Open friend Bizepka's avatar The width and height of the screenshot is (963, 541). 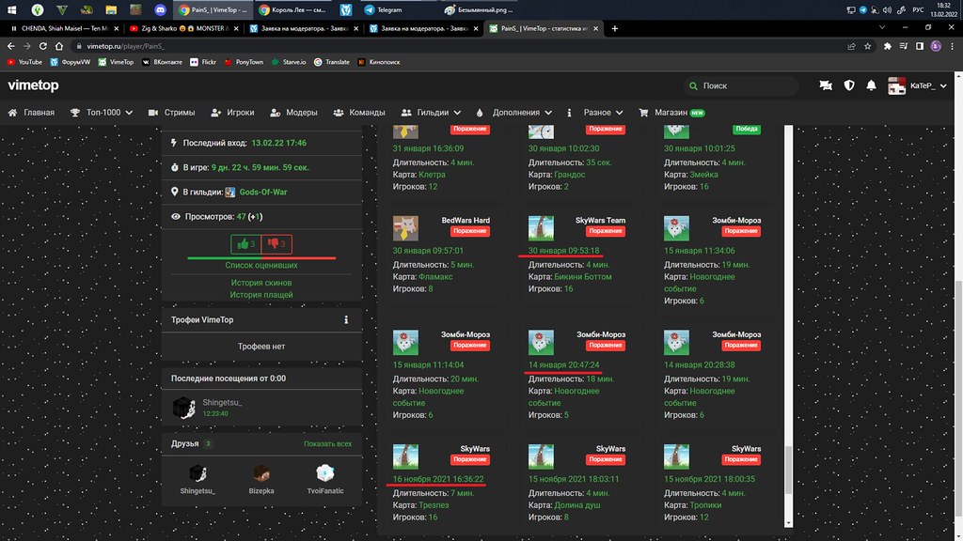pyautogui.click(x=261, y=472)
